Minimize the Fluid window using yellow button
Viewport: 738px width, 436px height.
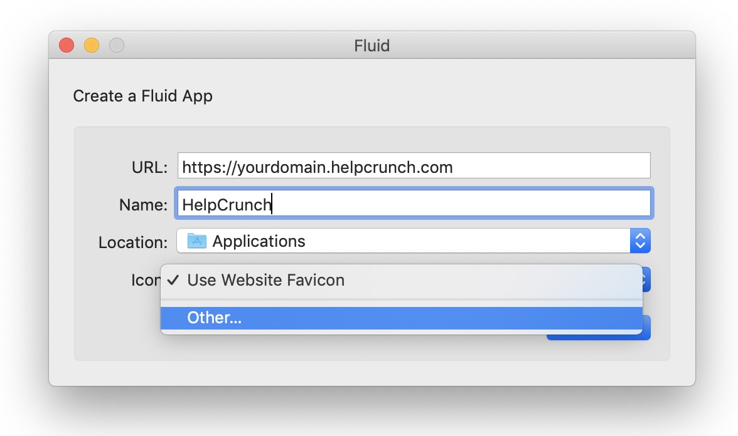[x=92, y=45]
